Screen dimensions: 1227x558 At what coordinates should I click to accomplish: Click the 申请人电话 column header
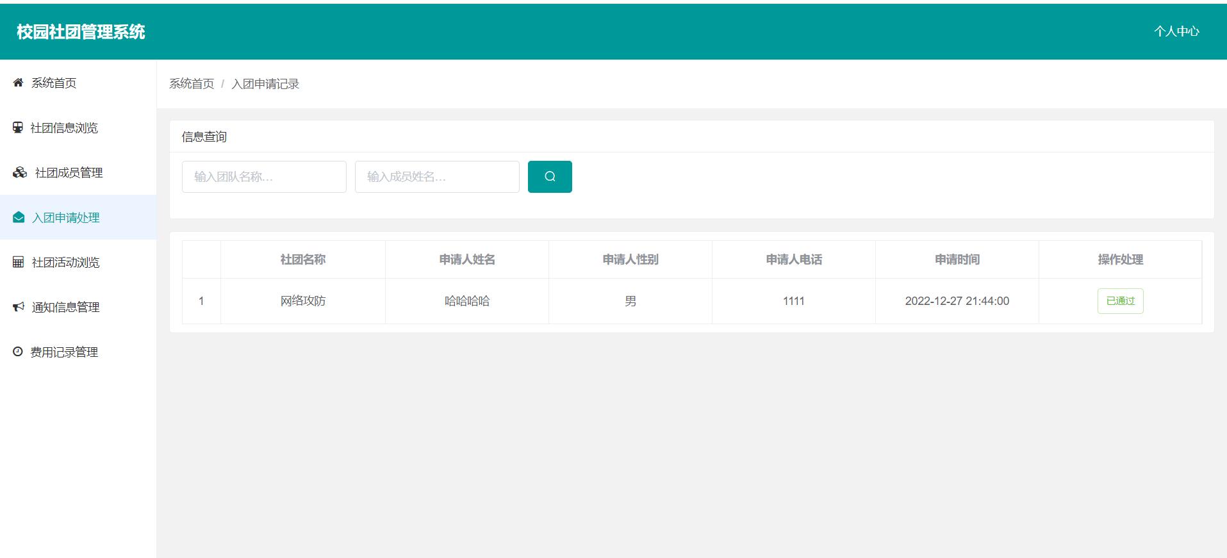pyautogui.click(x=794, y=259)
